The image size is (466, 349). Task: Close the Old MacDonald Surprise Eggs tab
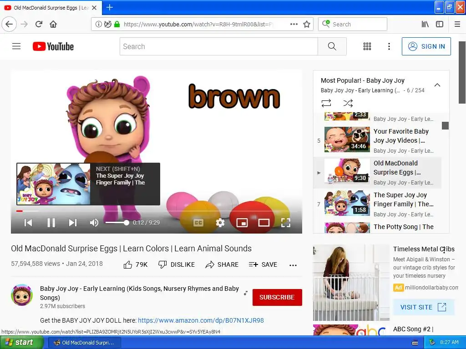pyautogui.click(x=94, y=8)
